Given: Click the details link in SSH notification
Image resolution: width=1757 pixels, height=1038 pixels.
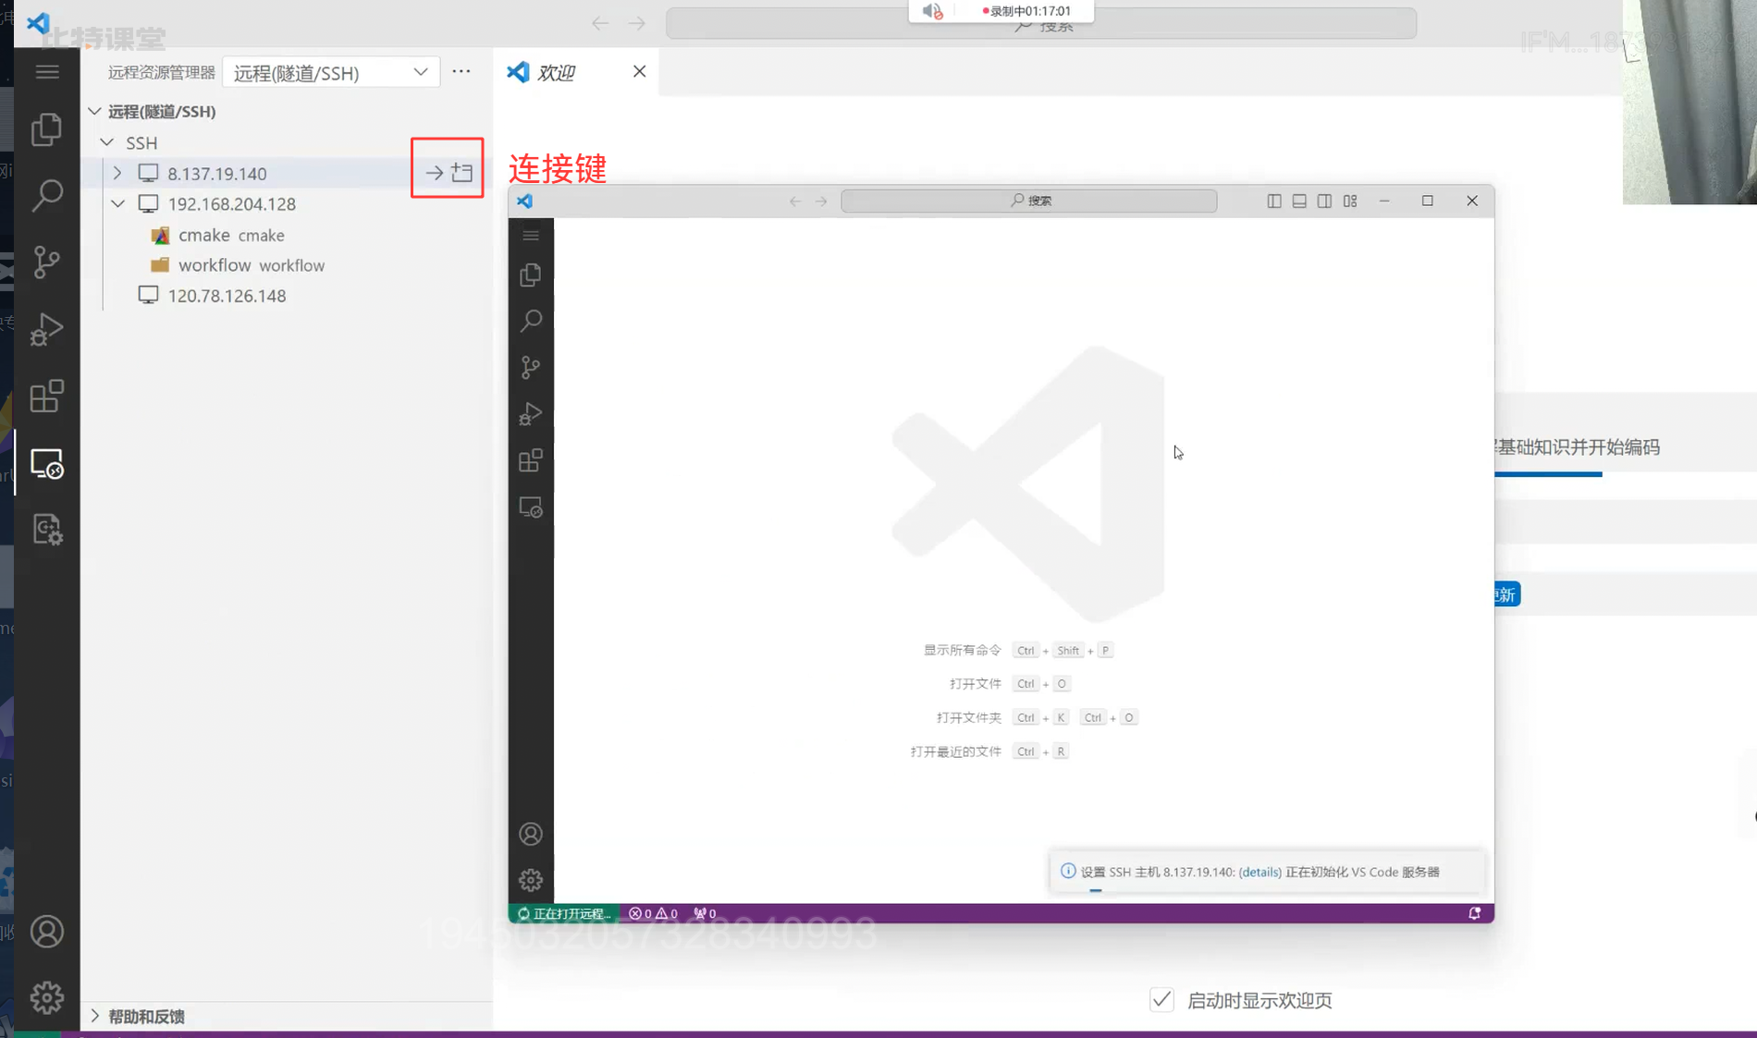Looking at the screenshot, I should 1259,872.
